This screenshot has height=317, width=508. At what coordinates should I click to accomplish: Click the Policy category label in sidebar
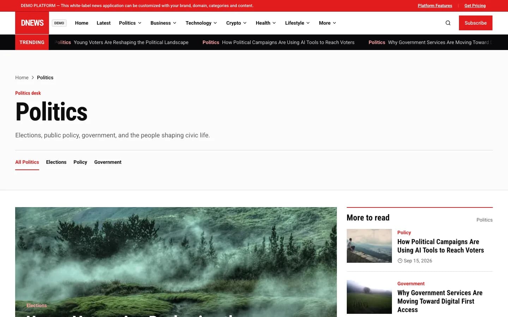[x=404, y=232]
